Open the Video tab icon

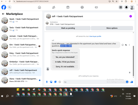pyautogui.click(x=68, y=7)
